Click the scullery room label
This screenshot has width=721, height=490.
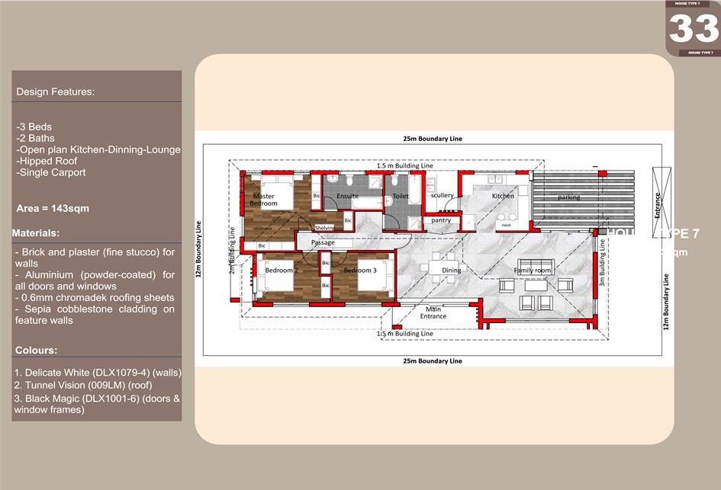[x=442, y=195]
